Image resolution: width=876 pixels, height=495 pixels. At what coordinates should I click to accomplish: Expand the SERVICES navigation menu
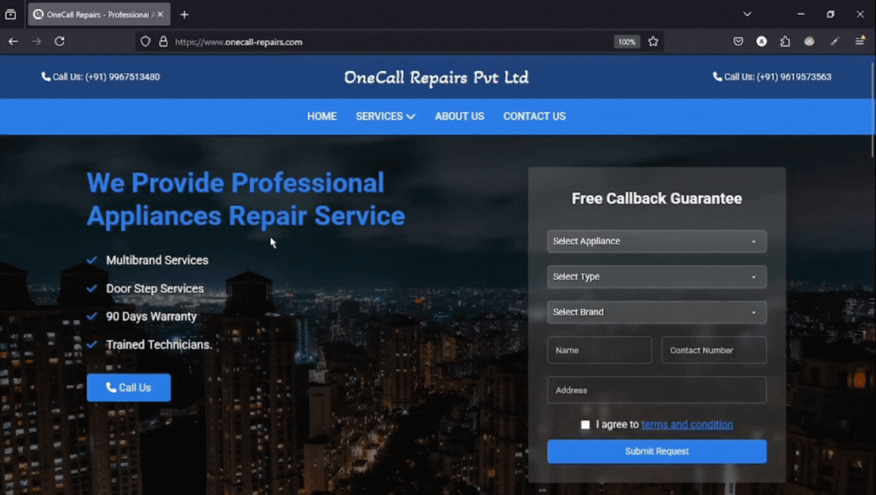[x=385, y=116]
